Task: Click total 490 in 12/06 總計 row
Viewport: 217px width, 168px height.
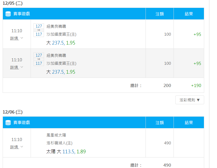Action: 167,165
